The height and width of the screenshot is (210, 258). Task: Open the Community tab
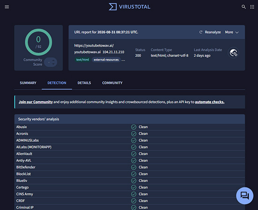(x=112, y=83)
